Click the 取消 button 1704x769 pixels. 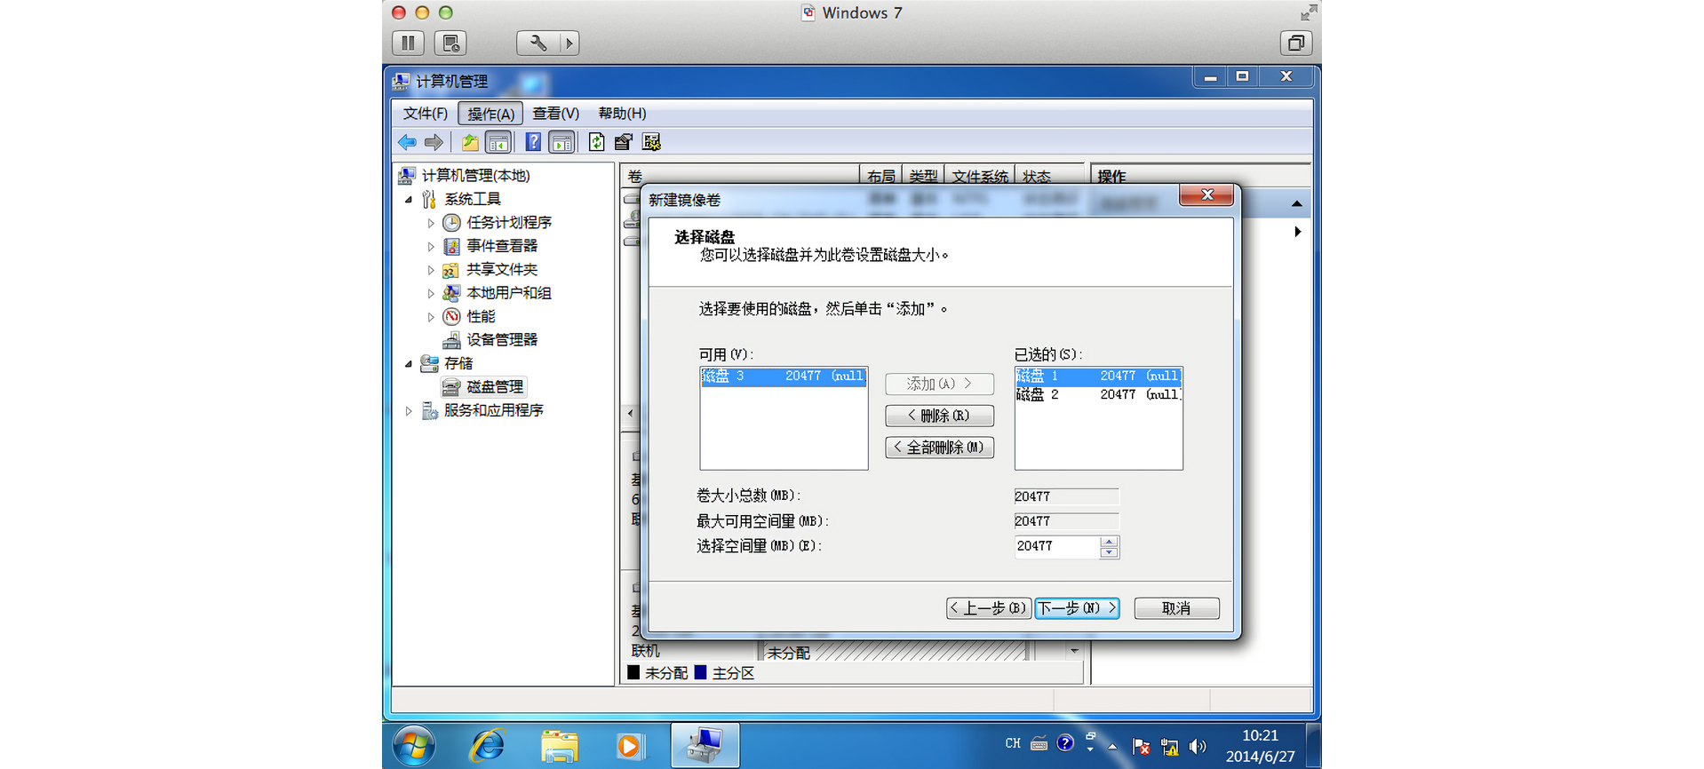pyautogui.click(x=1176, y=608)
